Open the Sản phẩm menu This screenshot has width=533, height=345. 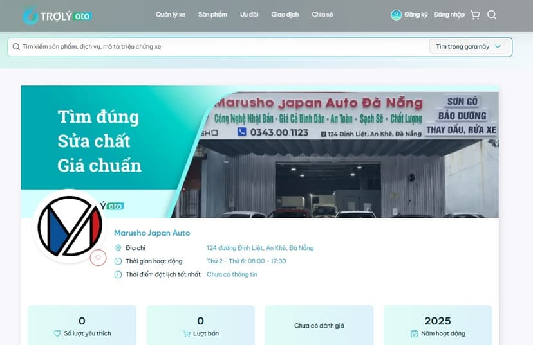coord(212,15)
